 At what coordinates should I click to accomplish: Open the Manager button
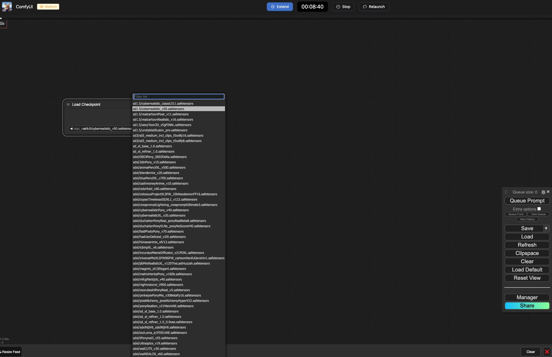[527, 297]
